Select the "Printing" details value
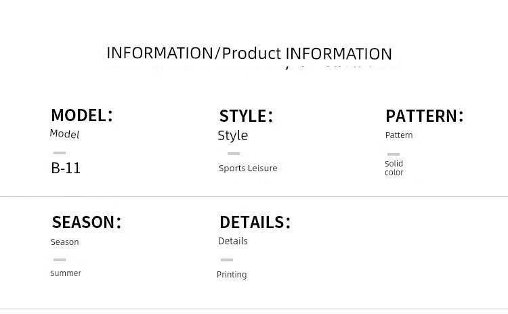This screenshot has width=508, height=314. (232, 275)
